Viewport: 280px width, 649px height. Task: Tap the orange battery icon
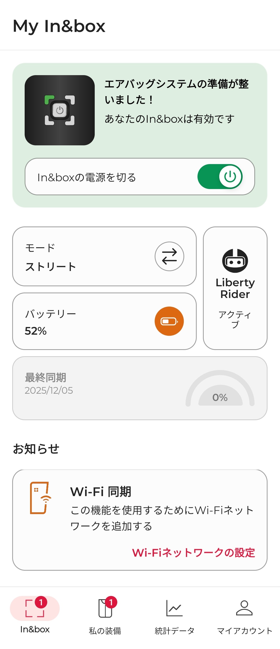[x=169, y=321]
